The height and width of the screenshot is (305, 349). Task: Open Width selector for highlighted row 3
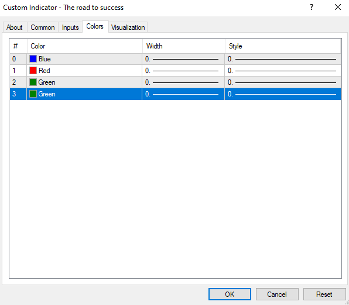point(183,94)
